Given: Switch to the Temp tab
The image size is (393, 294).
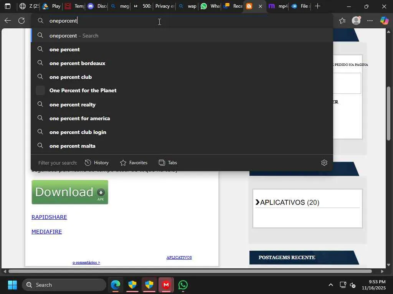Looking at the screenshot, I should coord(74,6).
